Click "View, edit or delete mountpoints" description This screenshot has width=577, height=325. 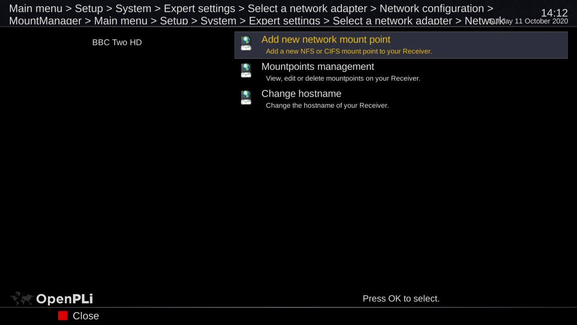click(x=343, y=78)
